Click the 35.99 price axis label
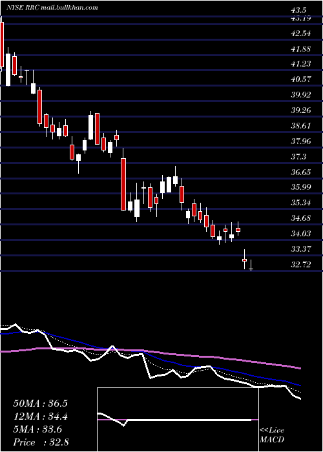Image resolution: width=323 pixels, height=452 pixels. (x=302, y=187)
